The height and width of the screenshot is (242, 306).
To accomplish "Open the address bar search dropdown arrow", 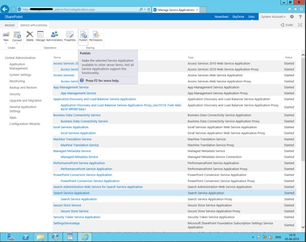I will 145,9.
